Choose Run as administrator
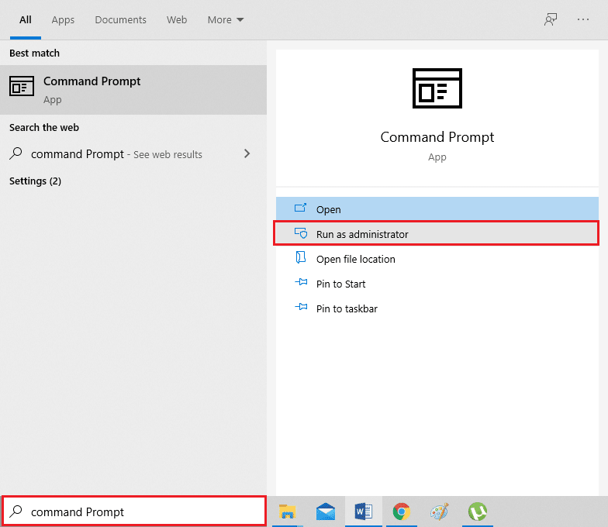Screen dimensions: 608x527 click(362, 234)
